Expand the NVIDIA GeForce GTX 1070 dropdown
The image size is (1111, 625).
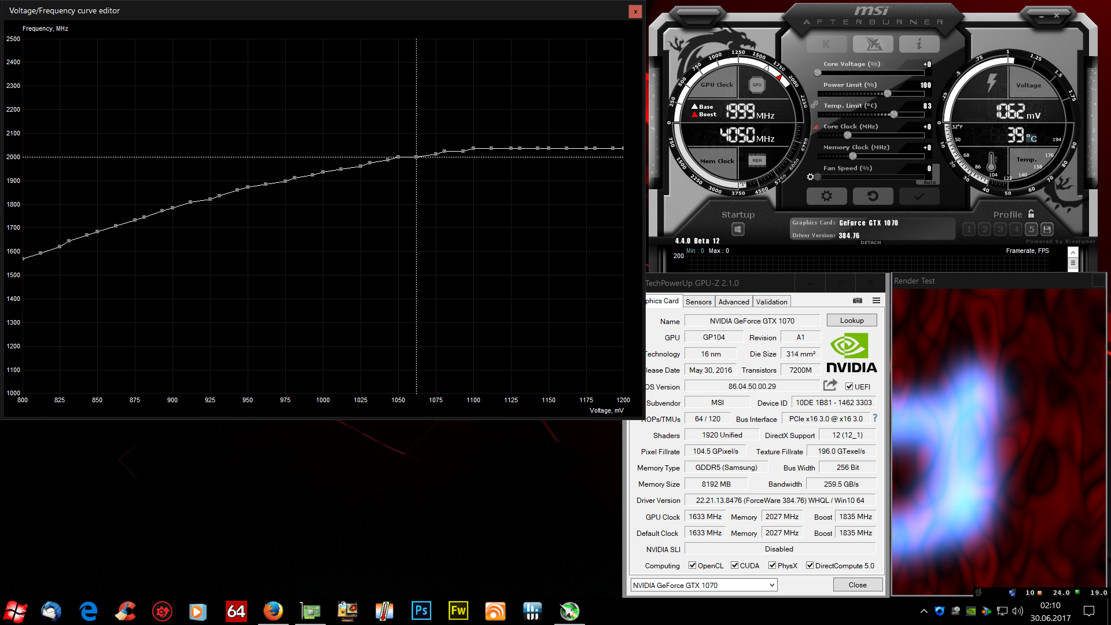pos(771,585)
